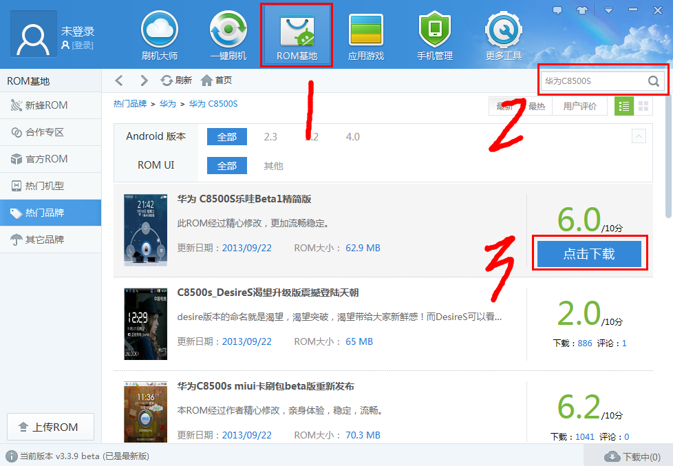Select 全部 for Android 版本
Image resolution: width=673 pixels, height=466 pixels.
[x=226, y=136]
